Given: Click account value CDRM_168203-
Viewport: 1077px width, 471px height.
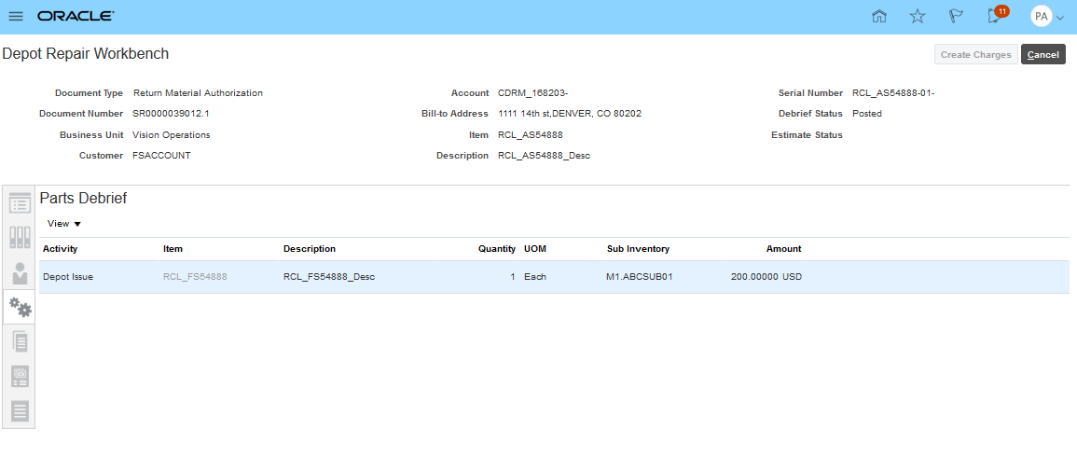Looking at the screenshot, I should tap(532, 92).
